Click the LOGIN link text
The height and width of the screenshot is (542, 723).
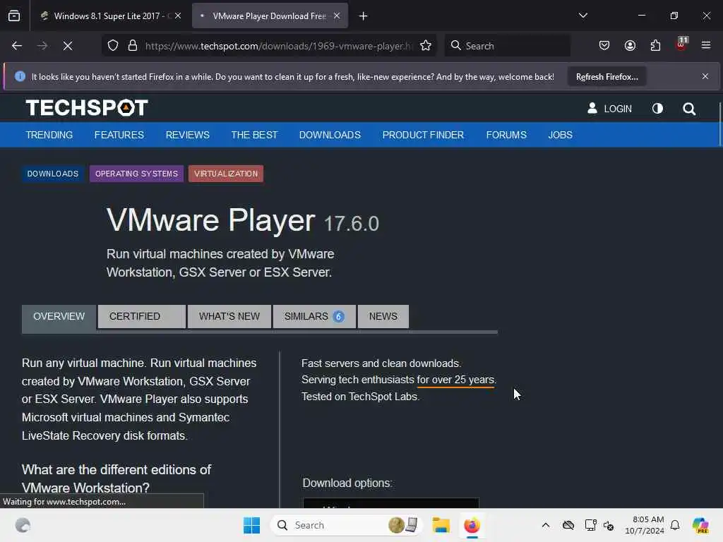click(618, 109)
